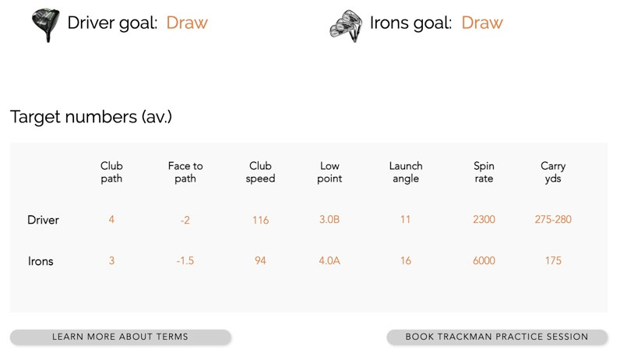Select the Driver goal Draw text
The height and width of the screenshot is (364, 620).
click(x=187, y=23)
